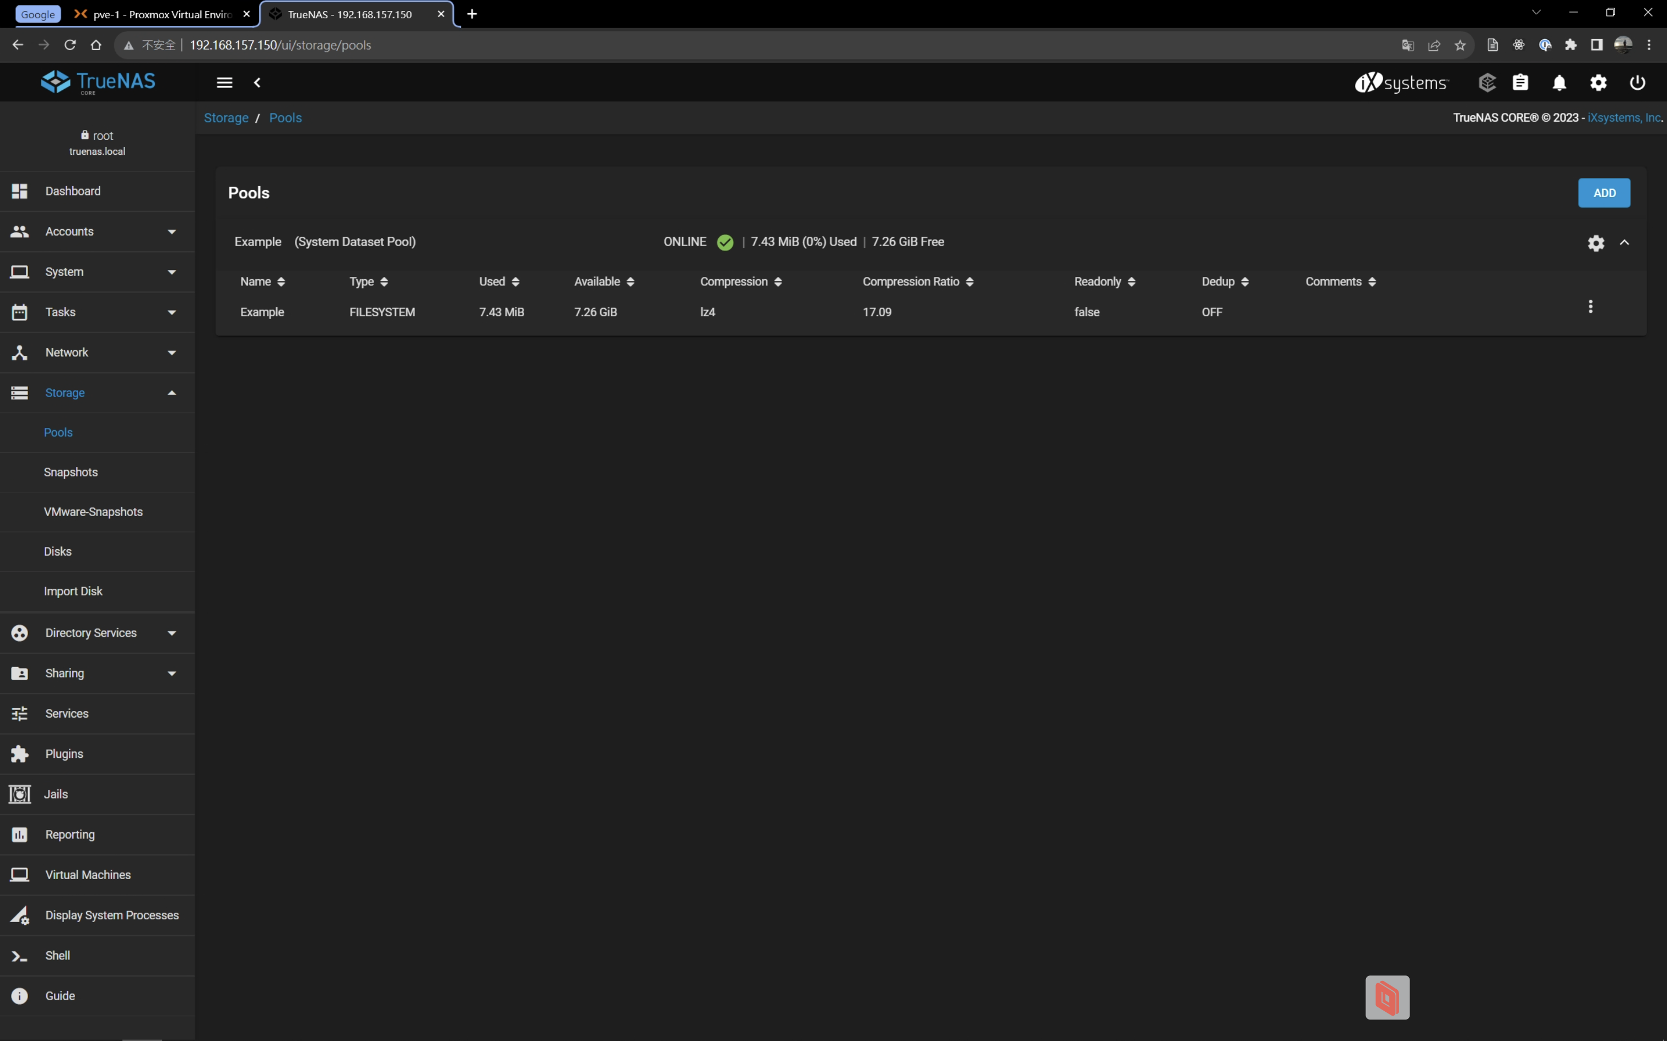Open the TrueCommand status icon
1667x1041 pixels.
pyautogui.click(x=1487, y=83)
